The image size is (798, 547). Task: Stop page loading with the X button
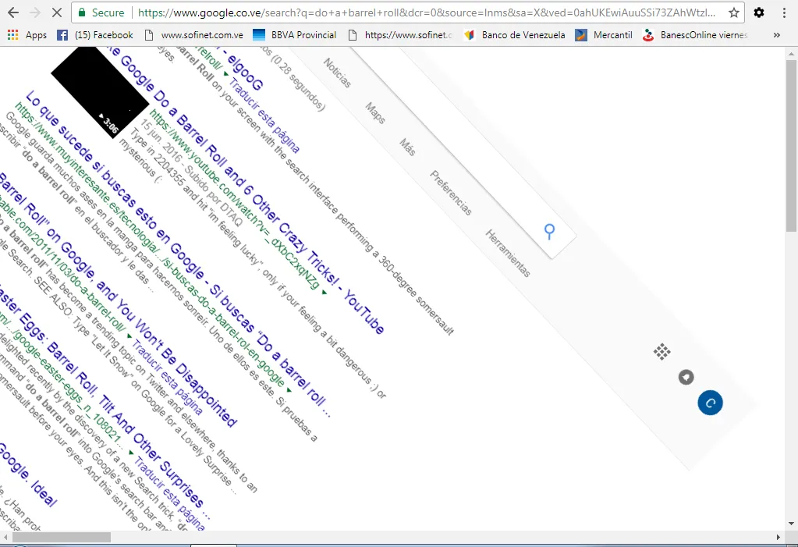pyautogui.click(x=56, y=12)
